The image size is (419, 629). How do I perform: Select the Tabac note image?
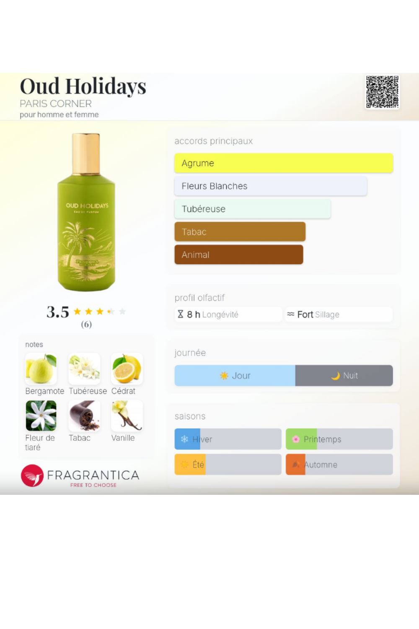pyautogui.click(x=84, y=416)
